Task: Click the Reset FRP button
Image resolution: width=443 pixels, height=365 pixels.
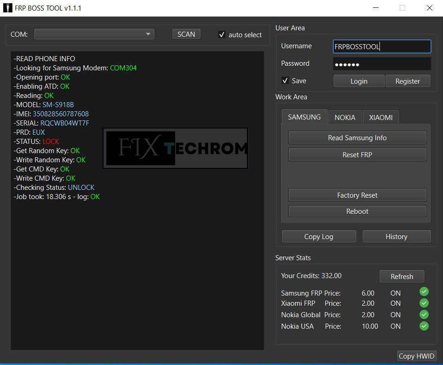Action: tap(357, 154)
